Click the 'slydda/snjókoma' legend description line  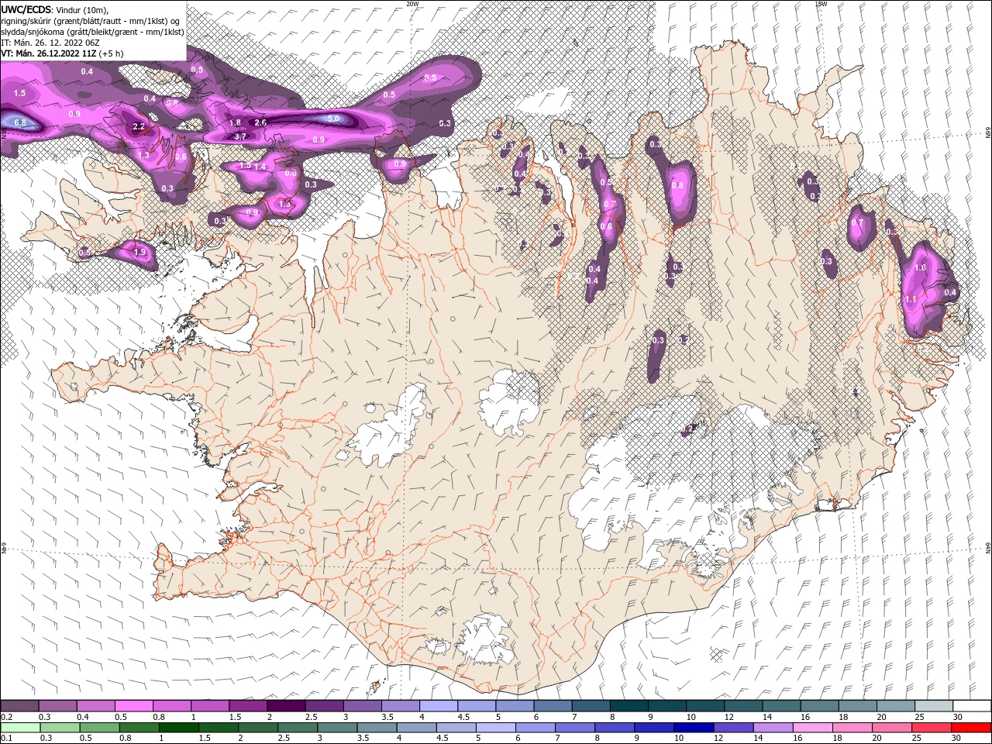[x=92, y=32]
